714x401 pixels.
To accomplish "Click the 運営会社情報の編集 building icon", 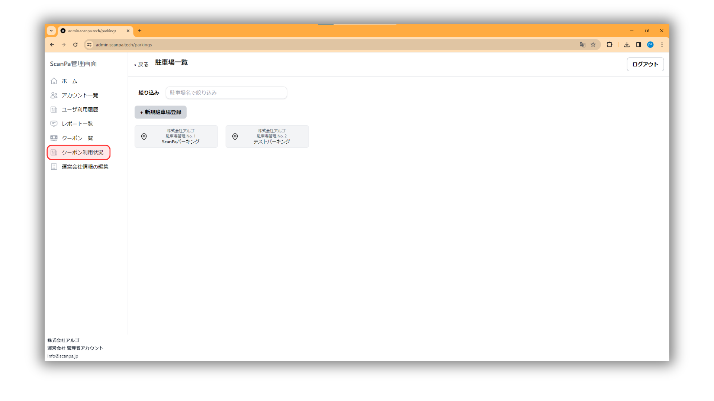I will click(54, 167).
